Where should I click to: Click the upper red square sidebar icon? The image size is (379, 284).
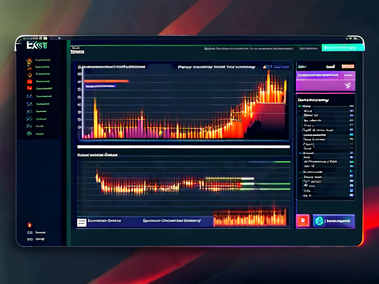click(29, 81)
